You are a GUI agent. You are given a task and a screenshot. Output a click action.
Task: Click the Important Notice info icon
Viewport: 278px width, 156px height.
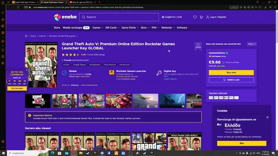(30, 116)
